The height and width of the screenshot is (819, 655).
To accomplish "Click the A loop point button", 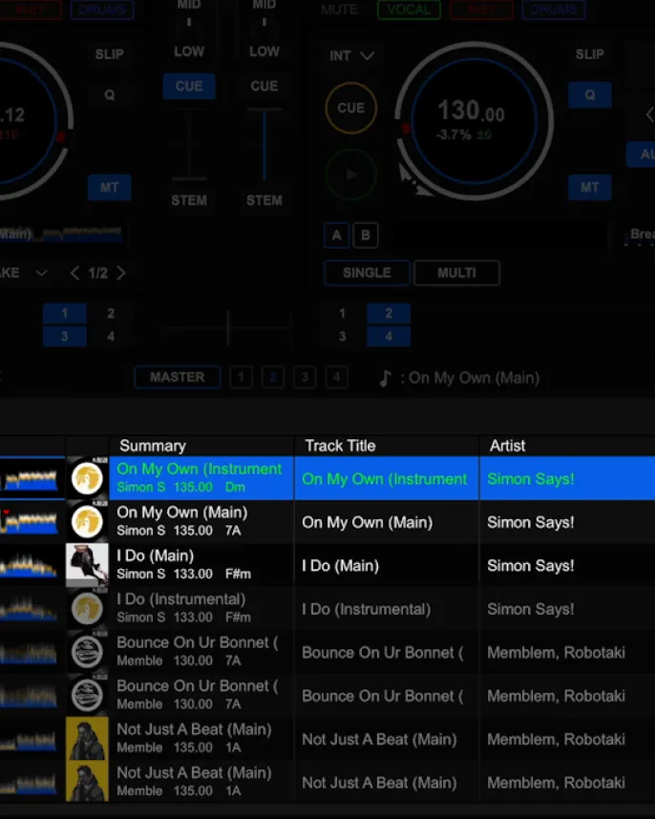I will click(x=336, y=235).
